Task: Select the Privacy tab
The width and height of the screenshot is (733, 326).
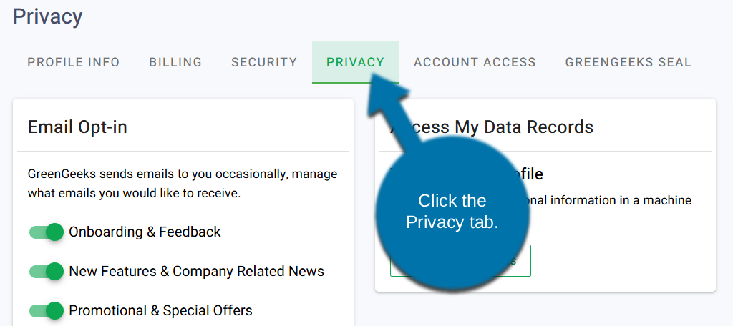Action: click(355, 62)
